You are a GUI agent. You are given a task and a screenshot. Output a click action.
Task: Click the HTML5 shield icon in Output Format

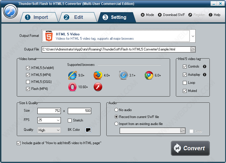click(49, 36)
